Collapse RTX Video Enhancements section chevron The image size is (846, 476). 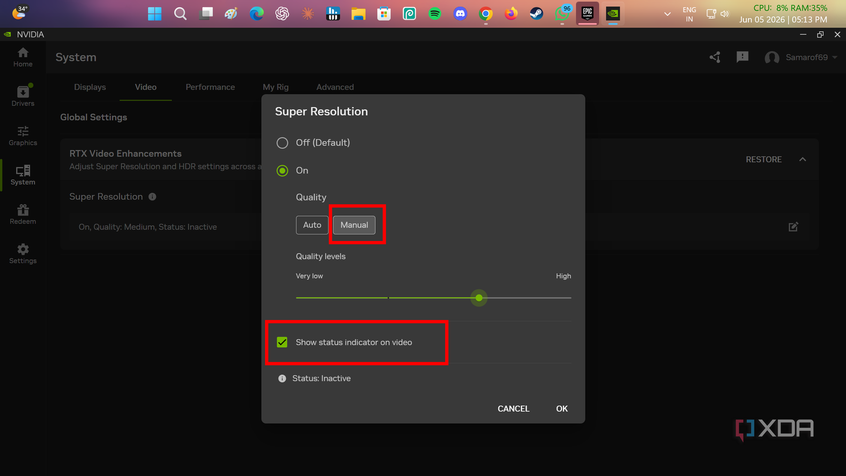(802, 160)
